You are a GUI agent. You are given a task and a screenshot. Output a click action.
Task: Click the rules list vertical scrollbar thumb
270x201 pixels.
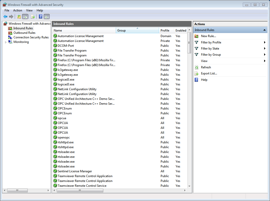(x=189, y=43)
